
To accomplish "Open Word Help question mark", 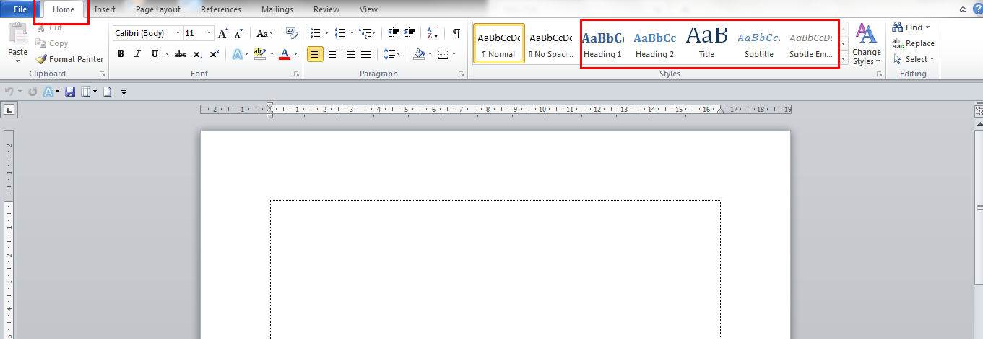I will point(976,9).
